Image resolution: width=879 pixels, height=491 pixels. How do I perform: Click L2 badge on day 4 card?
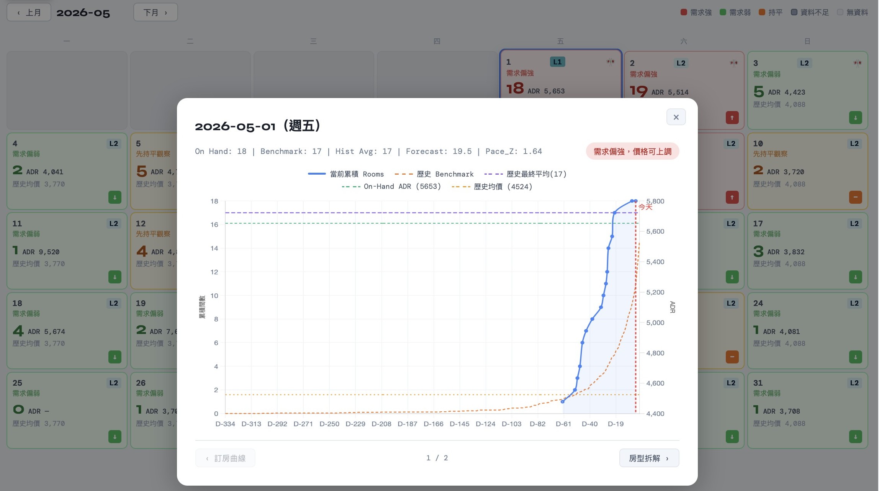(114, 144)
